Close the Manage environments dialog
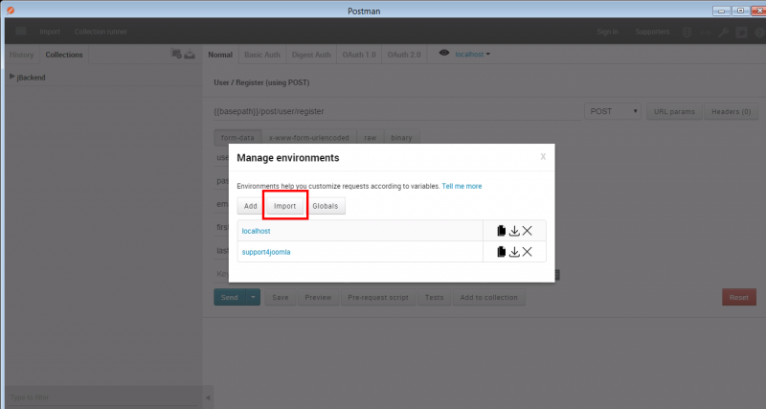766x409 pixels. click(543, 157)
